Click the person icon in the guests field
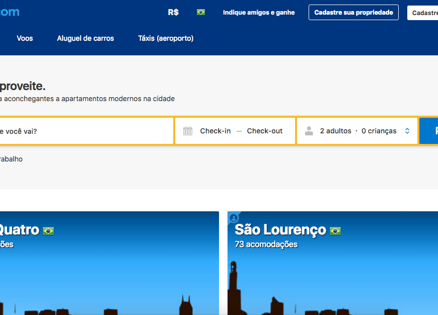438x315 pixels. click(309, 130)
